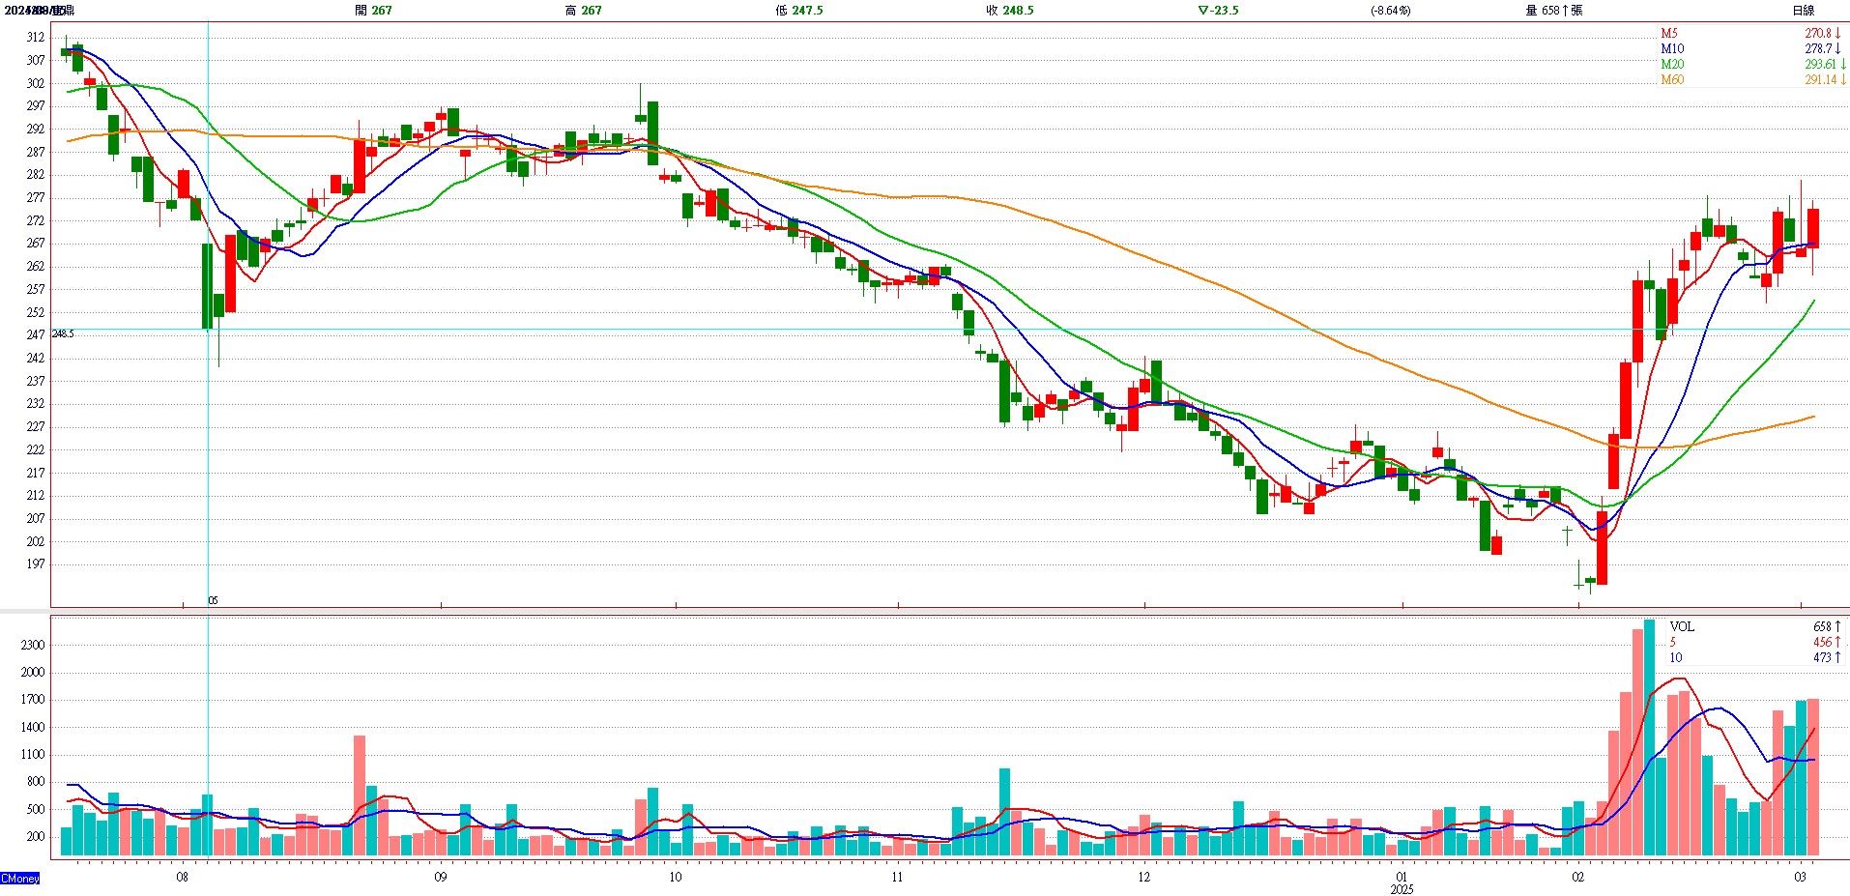The height and width of the screenshot is (896, 1850).
Task: Click the M20 value '293.61' in legend
Action: [1820, 65]
